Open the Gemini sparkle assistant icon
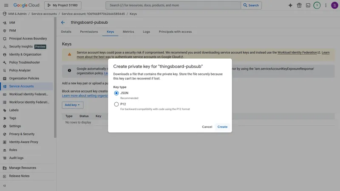The width and height of the screenshot is (340, 191). (x=290, y=5)
